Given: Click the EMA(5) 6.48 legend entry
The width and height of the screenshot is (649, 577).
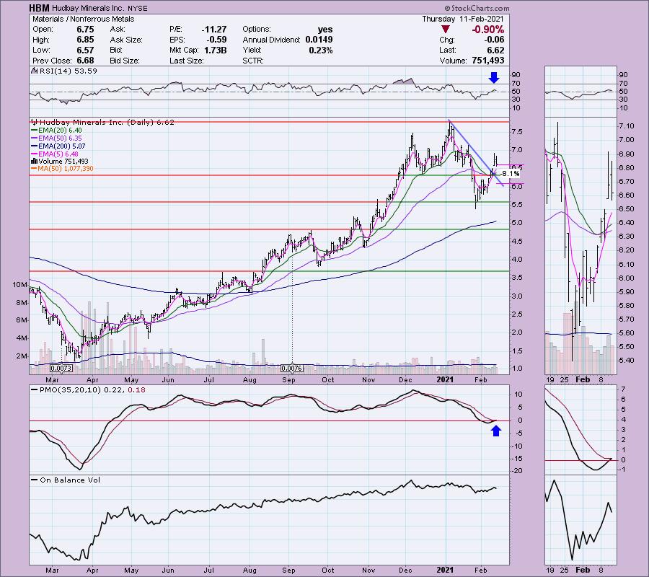Looking at the screenshot, I should pos(55,154).
